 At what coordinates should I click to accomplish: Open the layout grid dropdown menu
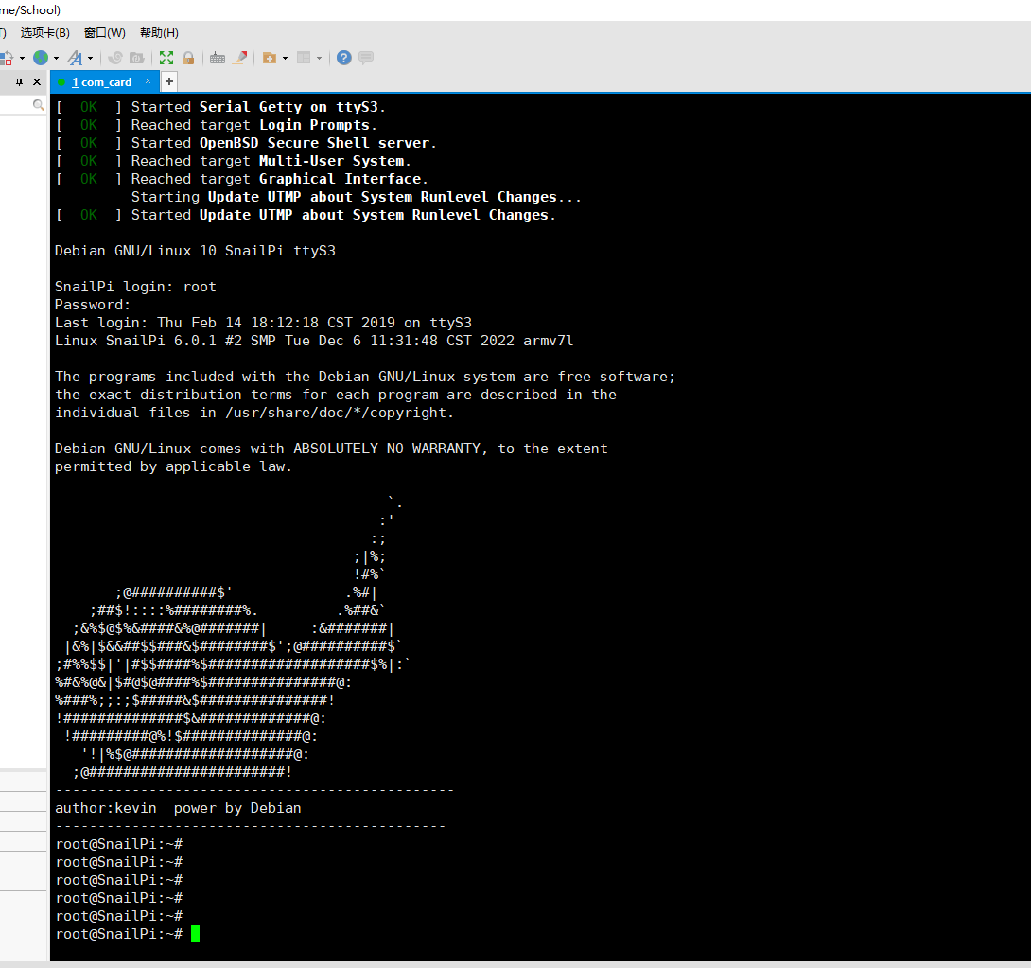pos(318,57)
